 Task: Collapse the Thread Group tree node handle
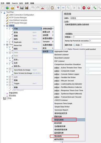coord(4,45)
